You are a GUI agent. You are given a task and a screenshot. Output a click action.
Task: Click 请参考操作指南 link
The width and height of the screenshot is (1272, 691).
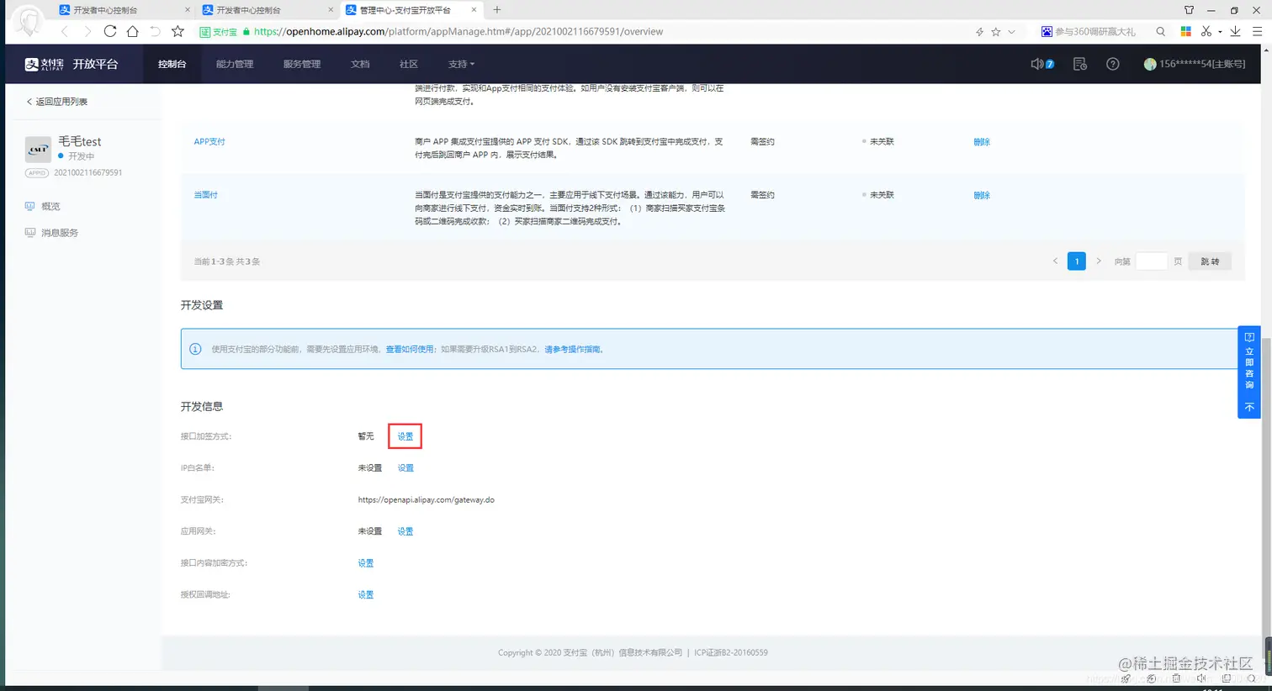[x=573, y=349]
